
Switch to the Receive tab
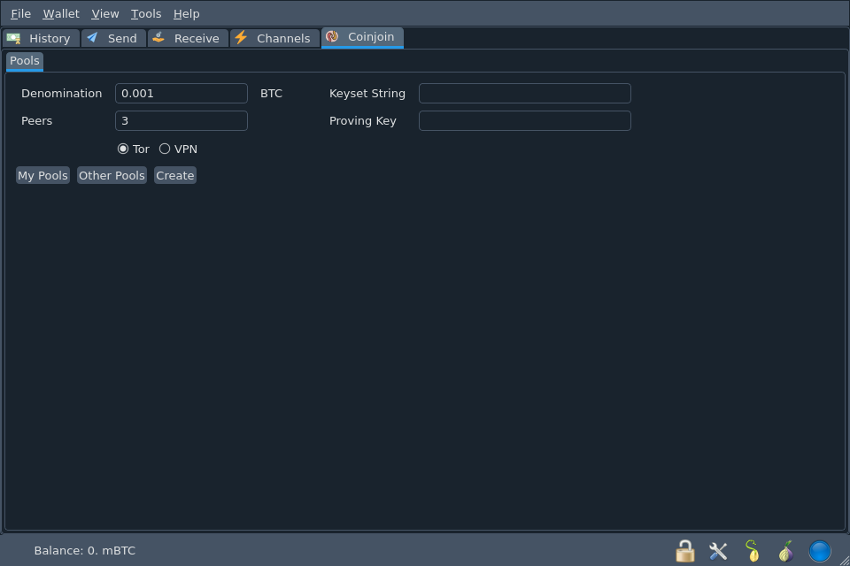[188, 38]
